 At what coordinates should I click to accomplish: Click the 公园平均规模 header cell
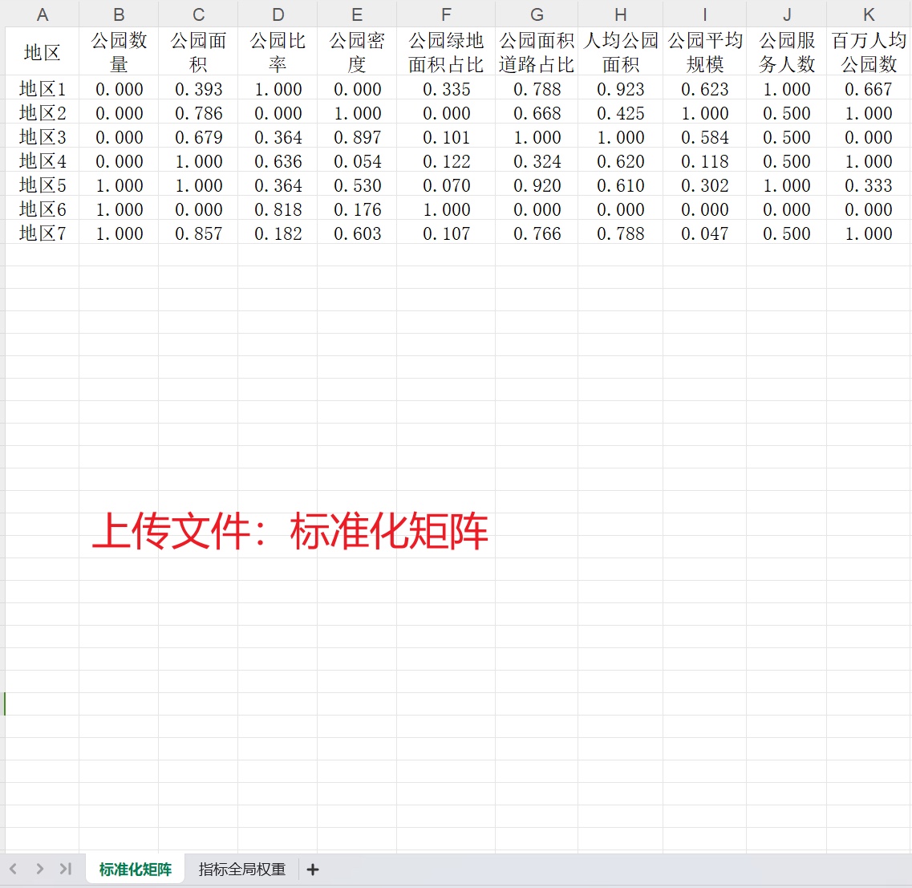click(705, 52)
